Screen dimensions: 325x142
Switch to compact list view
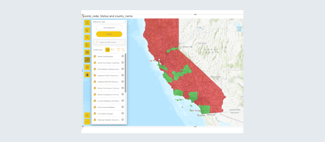(108, 50)
